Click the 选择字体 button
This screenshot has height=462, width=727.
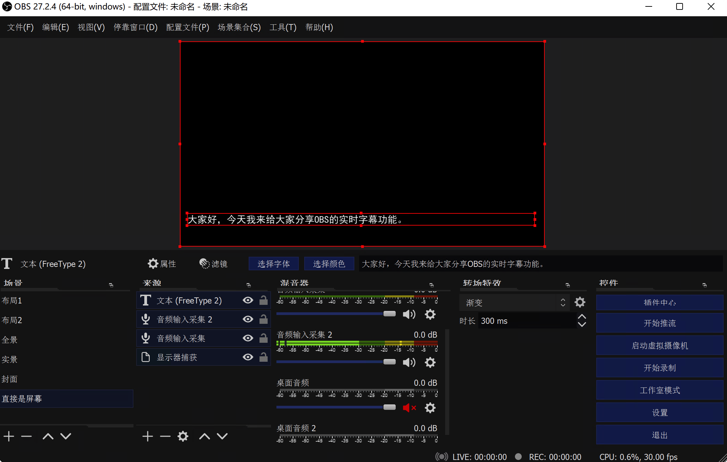click(x=273, y=264)
